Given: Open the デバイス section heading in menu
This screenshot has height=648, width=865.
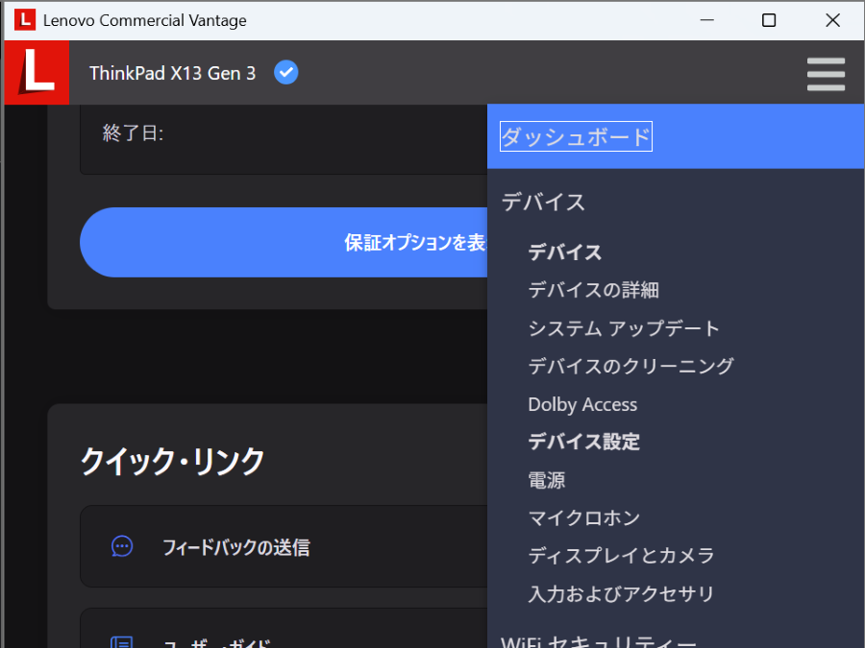Looking at the screenshot, I should [543, 203].
